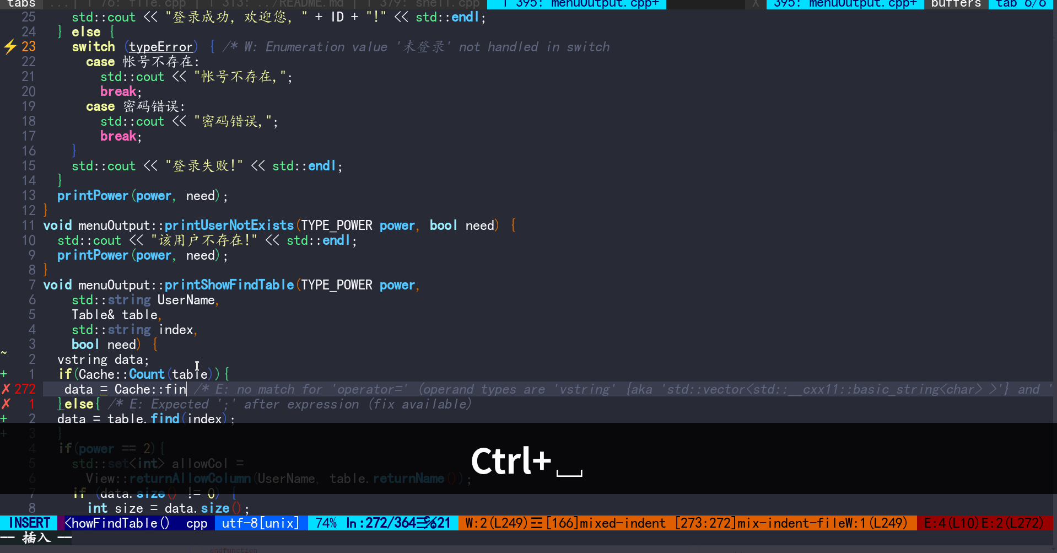The image size is (1057, 553).
Task: Toggle the tabs view label in the tabline
Action: (21, 4)
